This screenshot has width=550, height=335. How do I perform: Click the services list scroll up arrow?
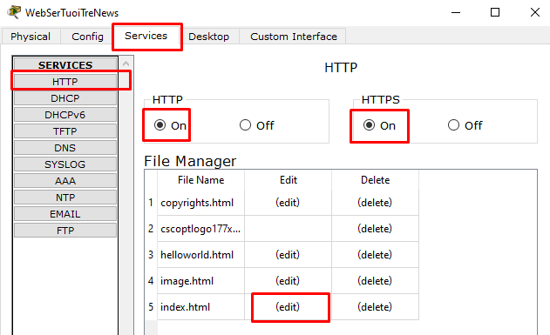click(126, 64)
